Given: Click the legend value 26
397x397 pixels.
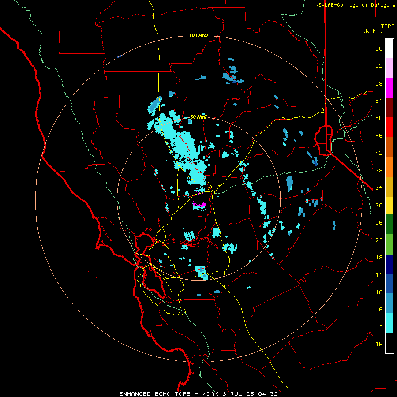Looking at the screenshot, I should [x=379, y=223].
